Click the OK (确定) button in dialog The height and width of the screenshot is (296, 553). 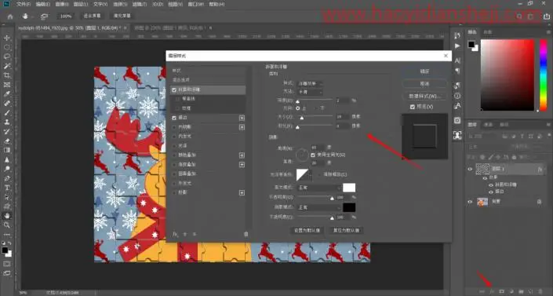[424, 71]
